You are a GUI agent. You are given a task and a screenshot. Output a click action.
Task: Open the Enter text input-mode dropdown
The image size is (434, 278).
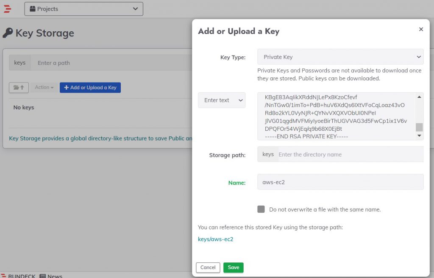coord(222,100)
